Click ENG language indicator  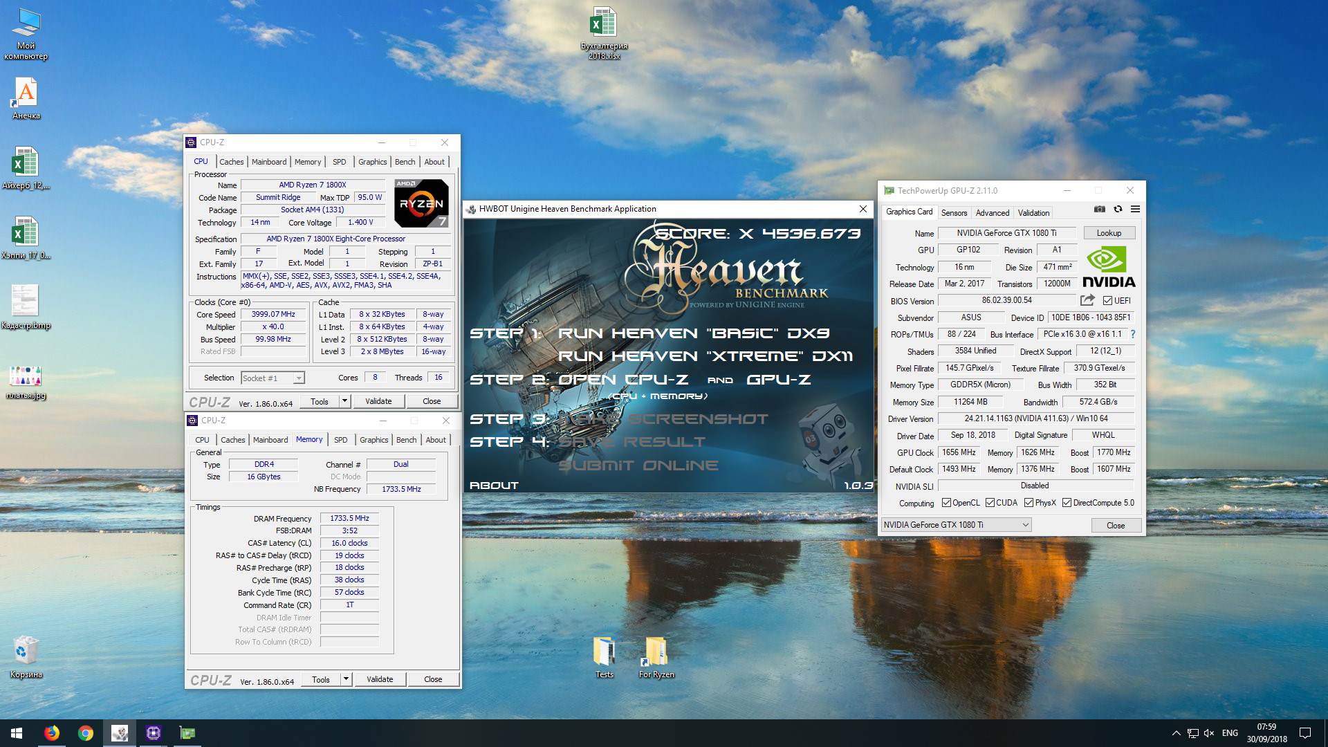click(x=1230, y=733)
